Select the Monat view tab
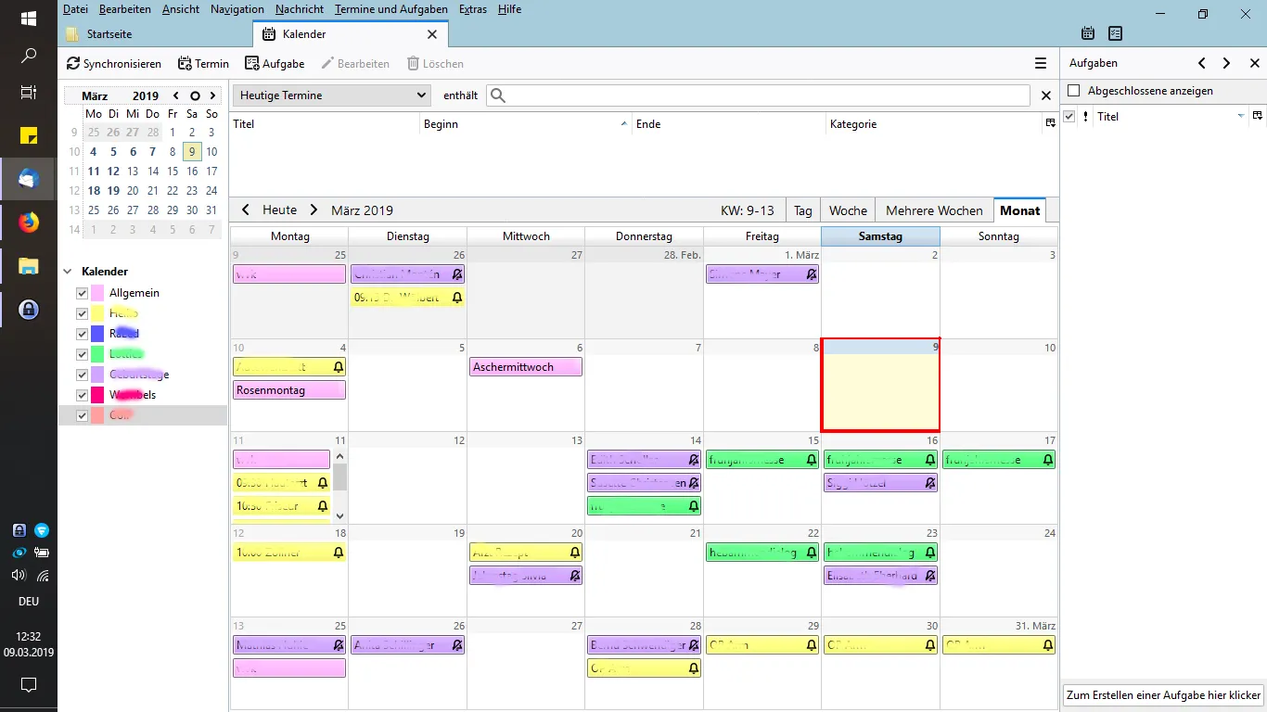1267x712 pixels. pos(1020,210)
